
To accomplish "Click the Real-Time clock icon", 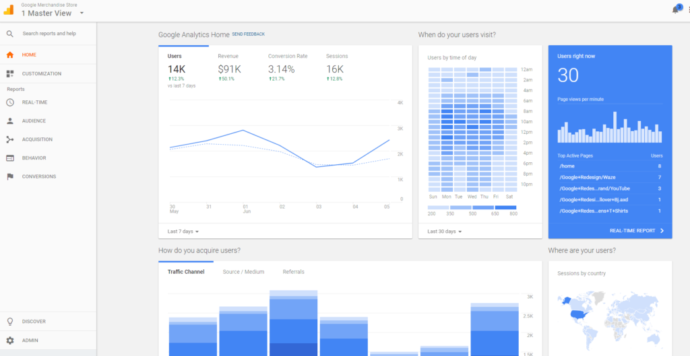I will pos(10,102).
